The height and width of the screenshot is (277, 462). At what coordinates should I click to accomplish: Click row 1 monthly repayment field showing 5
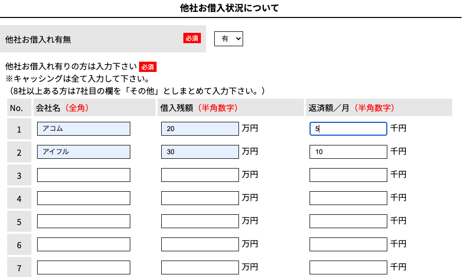pos(348,128)
